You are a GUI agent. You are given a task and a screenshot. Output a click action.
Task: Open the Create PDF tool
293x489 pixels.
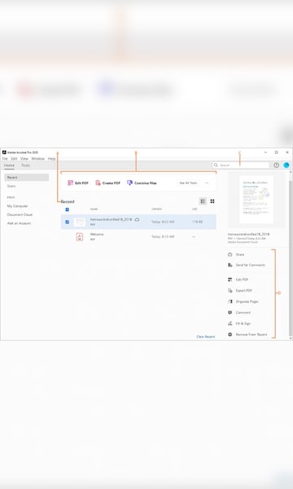click(x=107, y=183)
